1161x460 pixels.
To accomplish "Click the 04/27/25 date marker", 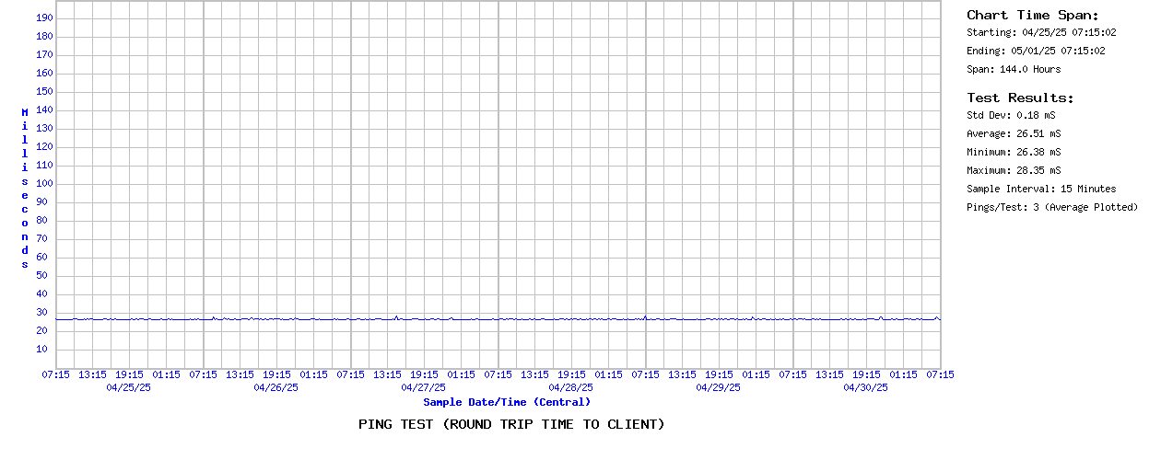I will (424, 387).
